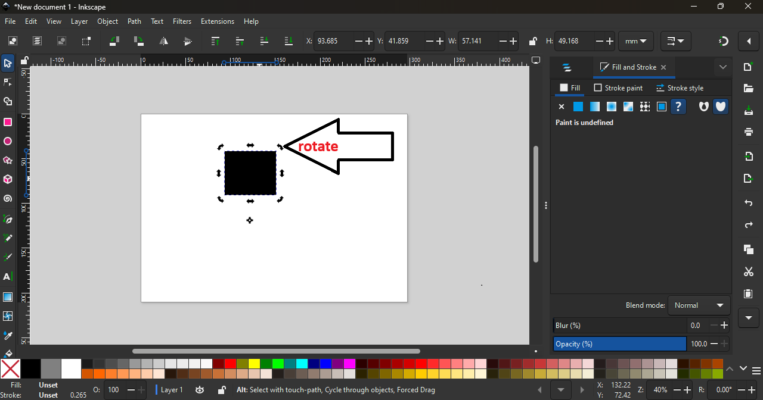The height and width of the screenshot is (400, 763).
Task: Rotate selection 90° counter-clockwise
Action: point(114,41)
